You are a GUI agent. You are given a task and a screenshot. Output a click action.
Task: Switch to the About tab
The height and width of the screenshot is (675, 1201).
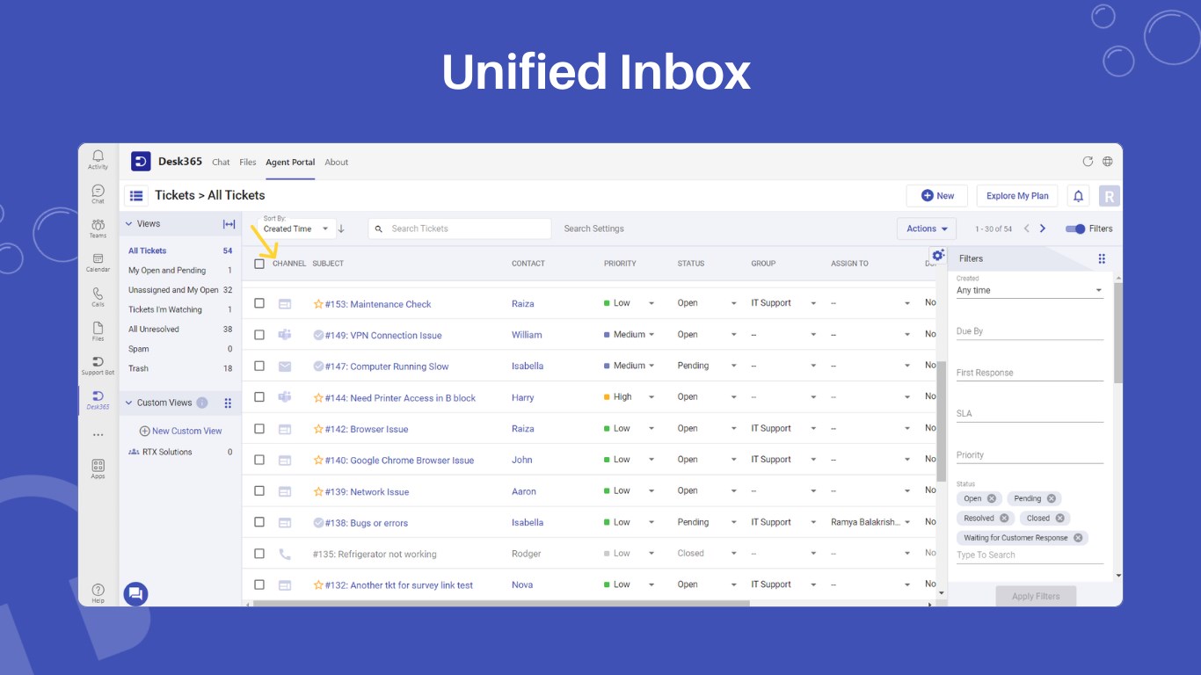coord(337,162)
